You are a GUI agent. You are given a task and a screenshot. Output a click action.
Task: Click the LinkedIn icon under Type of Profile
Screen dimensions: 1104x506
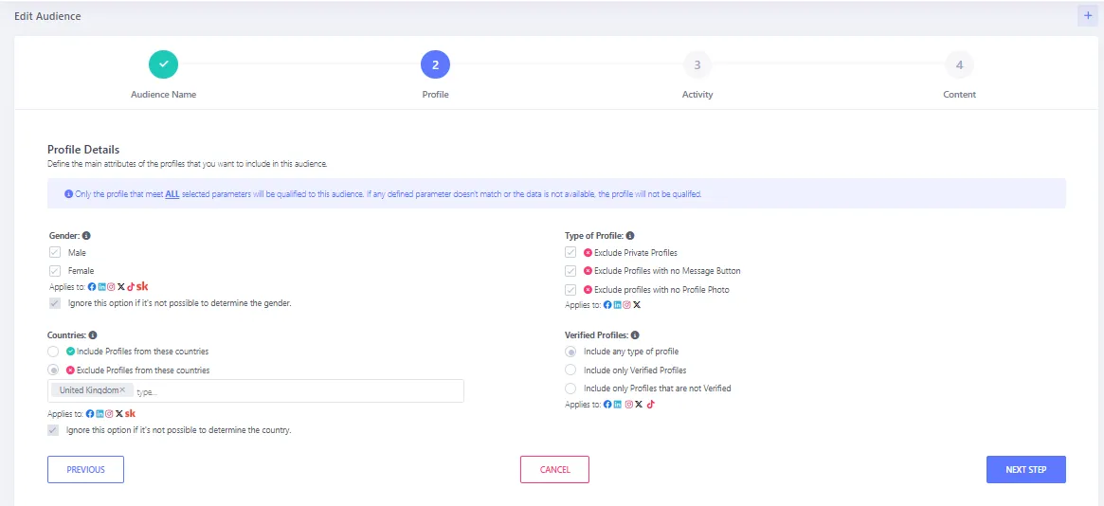pos(618,305)
